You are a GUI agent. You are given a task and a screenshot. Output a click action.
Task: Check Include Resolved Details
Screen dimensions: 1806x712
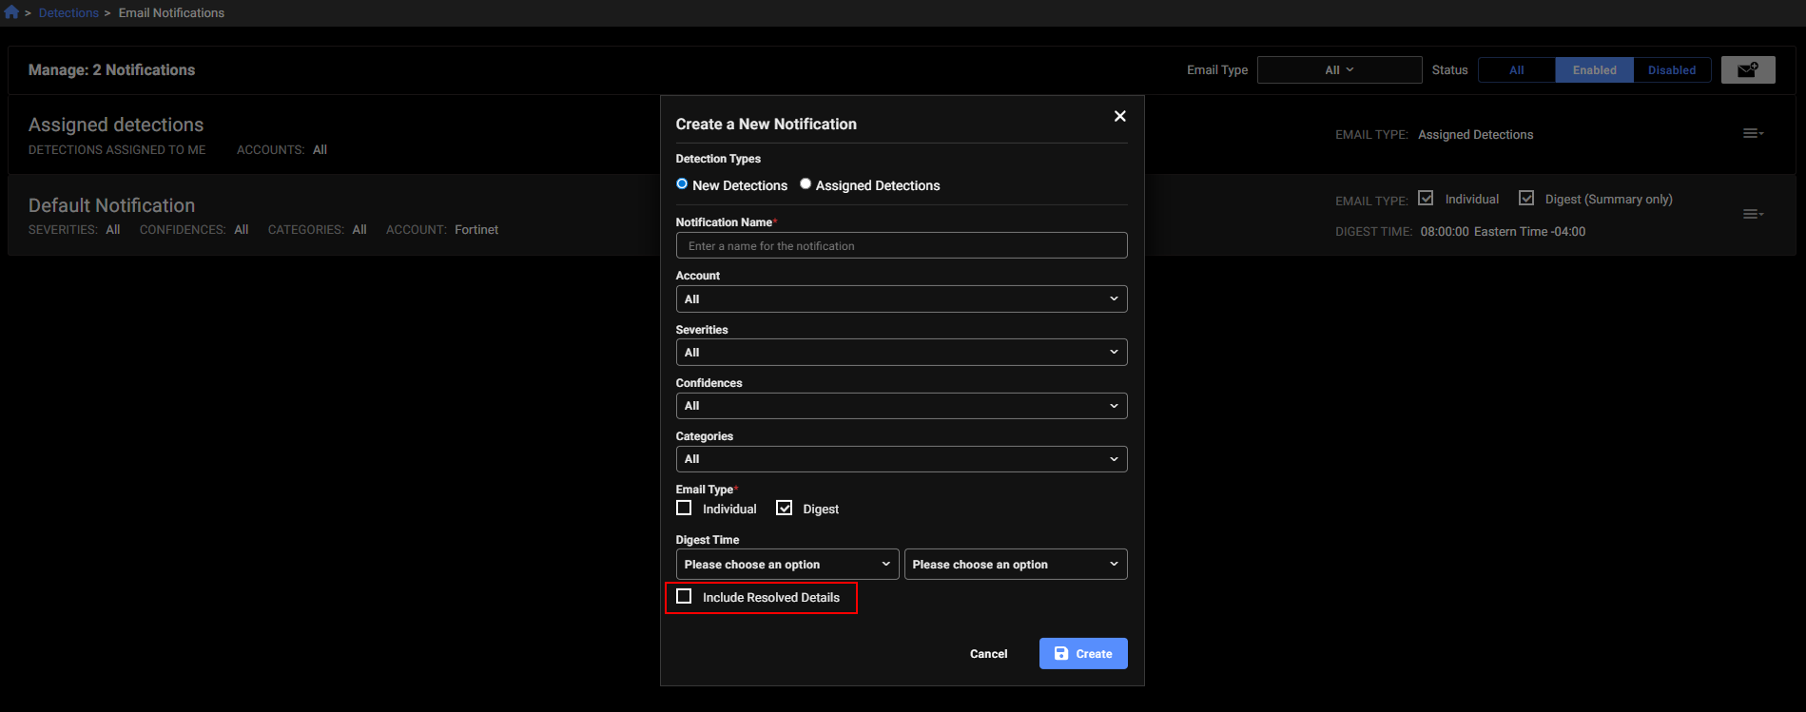click(684, 596)
